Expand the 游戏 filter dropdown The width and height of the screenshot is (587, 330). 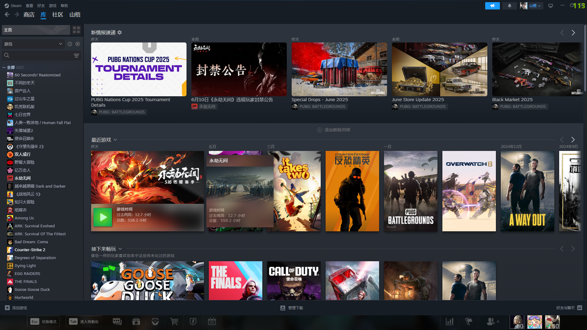click(x=33, y=44)
